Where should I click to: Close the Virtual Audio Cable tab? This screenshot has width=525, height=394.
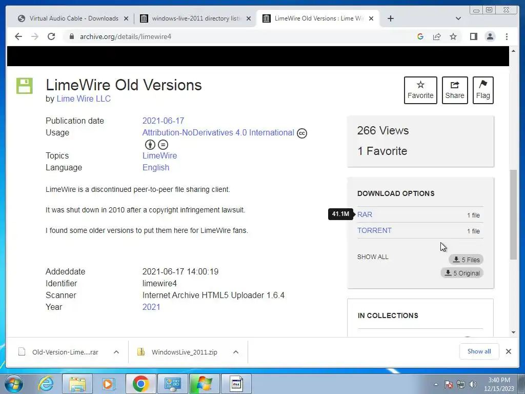(126, 18)
